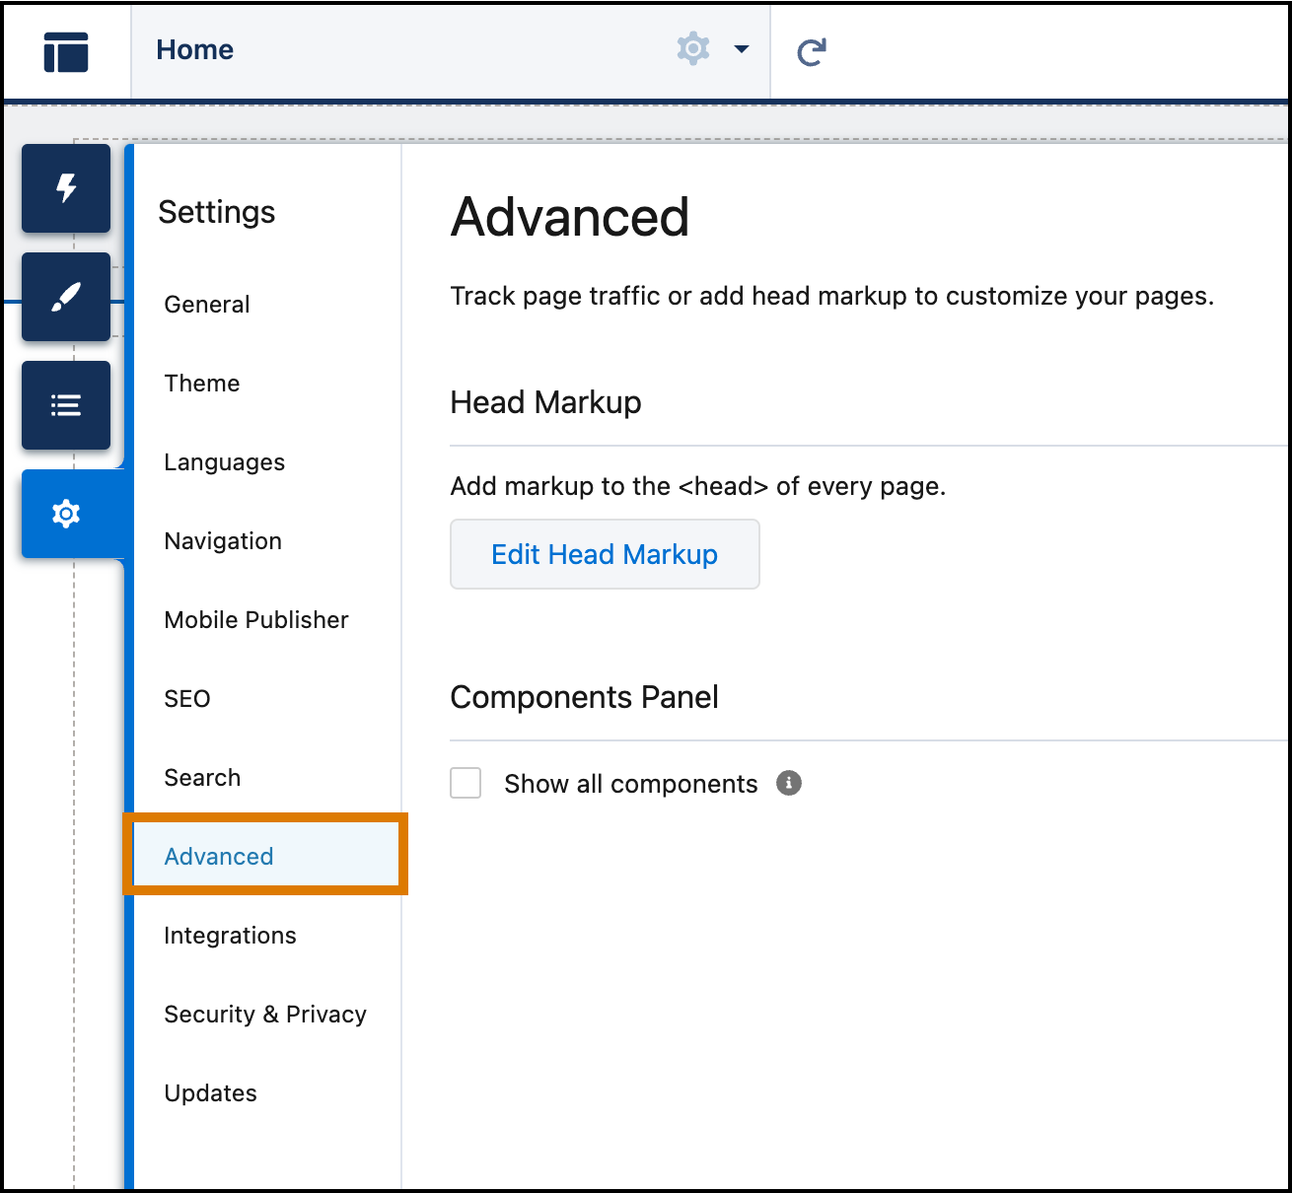Select the Advanced settings item
This screenshot has width=1292, height=1193.
pos(218,856)
